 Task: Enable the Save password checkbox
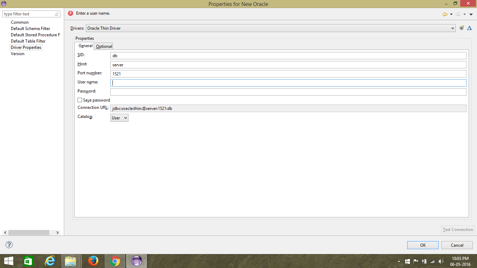pos(80,100)
